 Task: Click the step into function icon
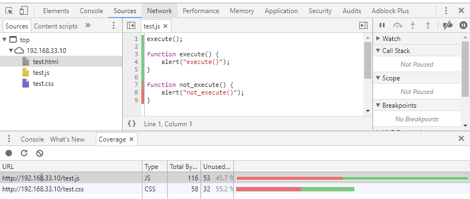412,26
